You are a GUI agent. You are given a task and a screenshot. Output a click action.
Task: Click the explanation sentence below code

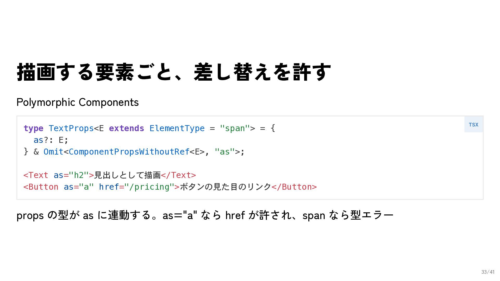pos(205,215)
